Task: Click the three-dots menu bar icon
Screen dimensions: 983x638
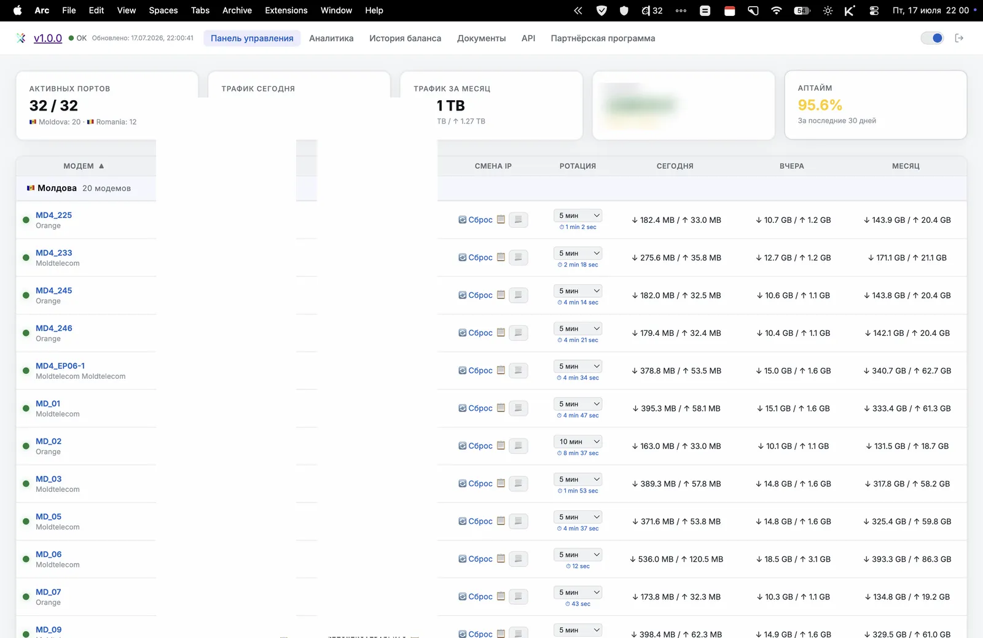Action: [x=681, y=10]
